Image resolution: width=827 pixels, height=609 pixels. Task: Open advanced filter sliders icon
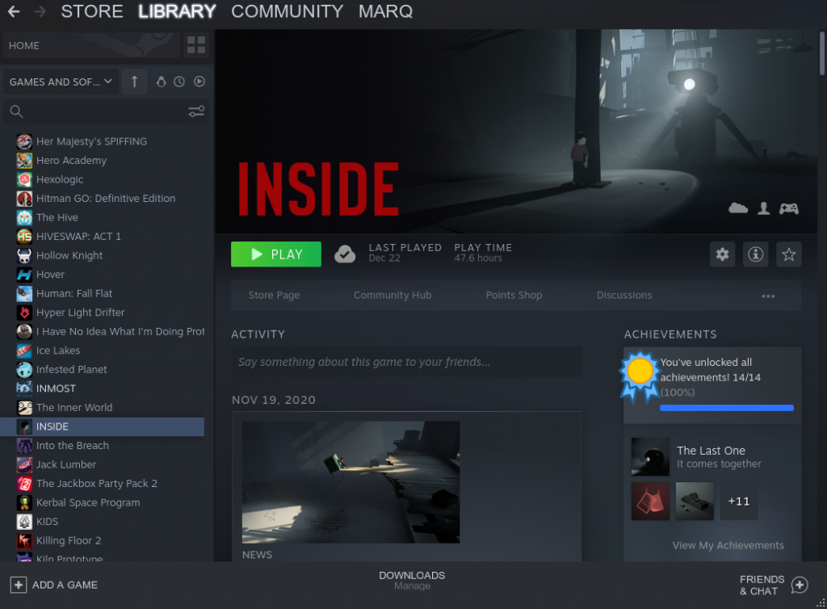pyautogui.click(x=196, y=111)
